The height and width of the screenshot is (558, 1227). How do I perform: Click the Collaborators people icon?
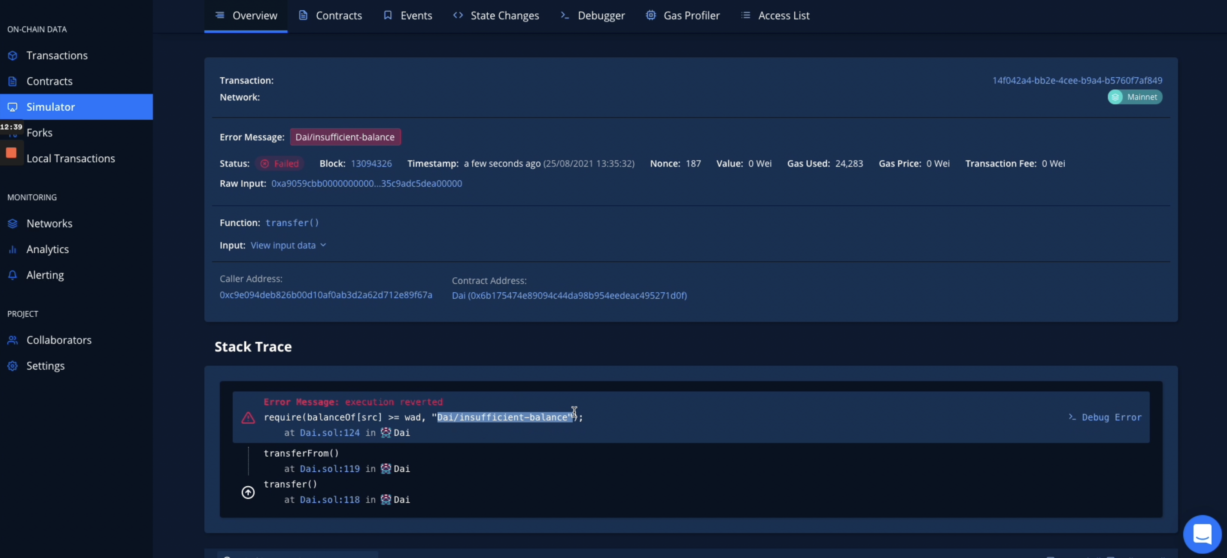[x=13, y=340]
